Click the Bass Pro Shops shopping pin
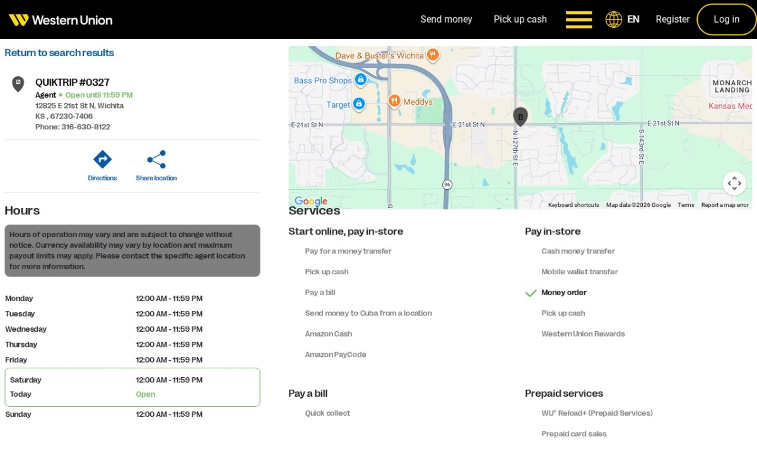The image size is (757, 473). click(360, 79)
